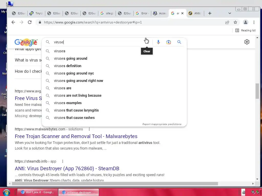The image size is (262, 196).
Task: Expand the tab search chevron
Action: [230, 13]
